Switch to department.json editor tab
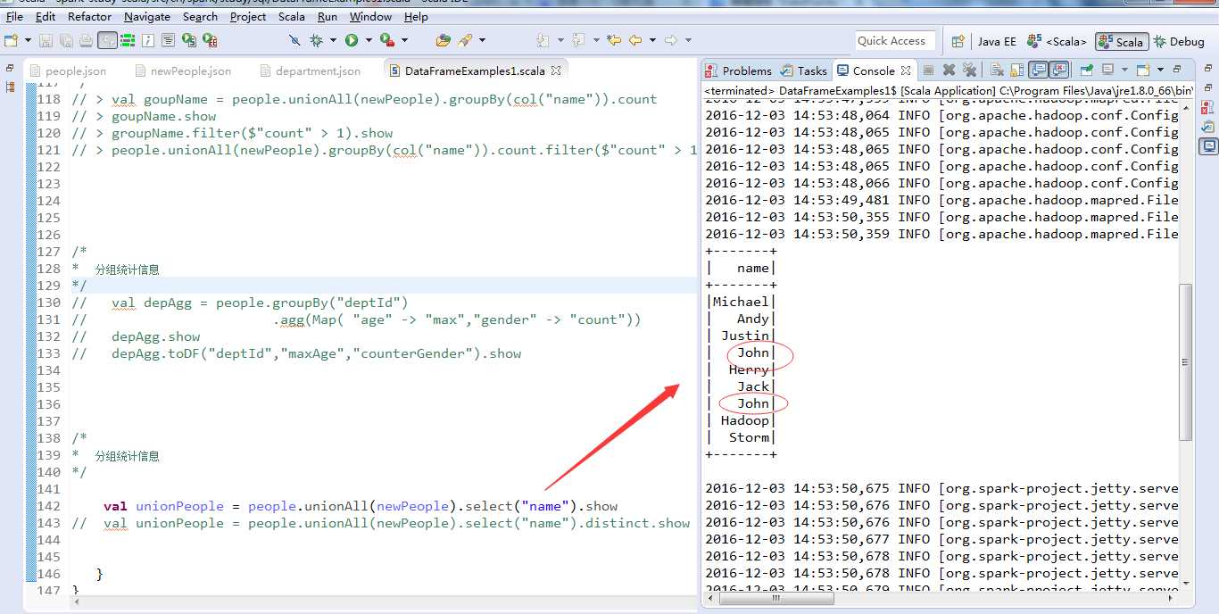1219x614 pixels. point(310,71)
